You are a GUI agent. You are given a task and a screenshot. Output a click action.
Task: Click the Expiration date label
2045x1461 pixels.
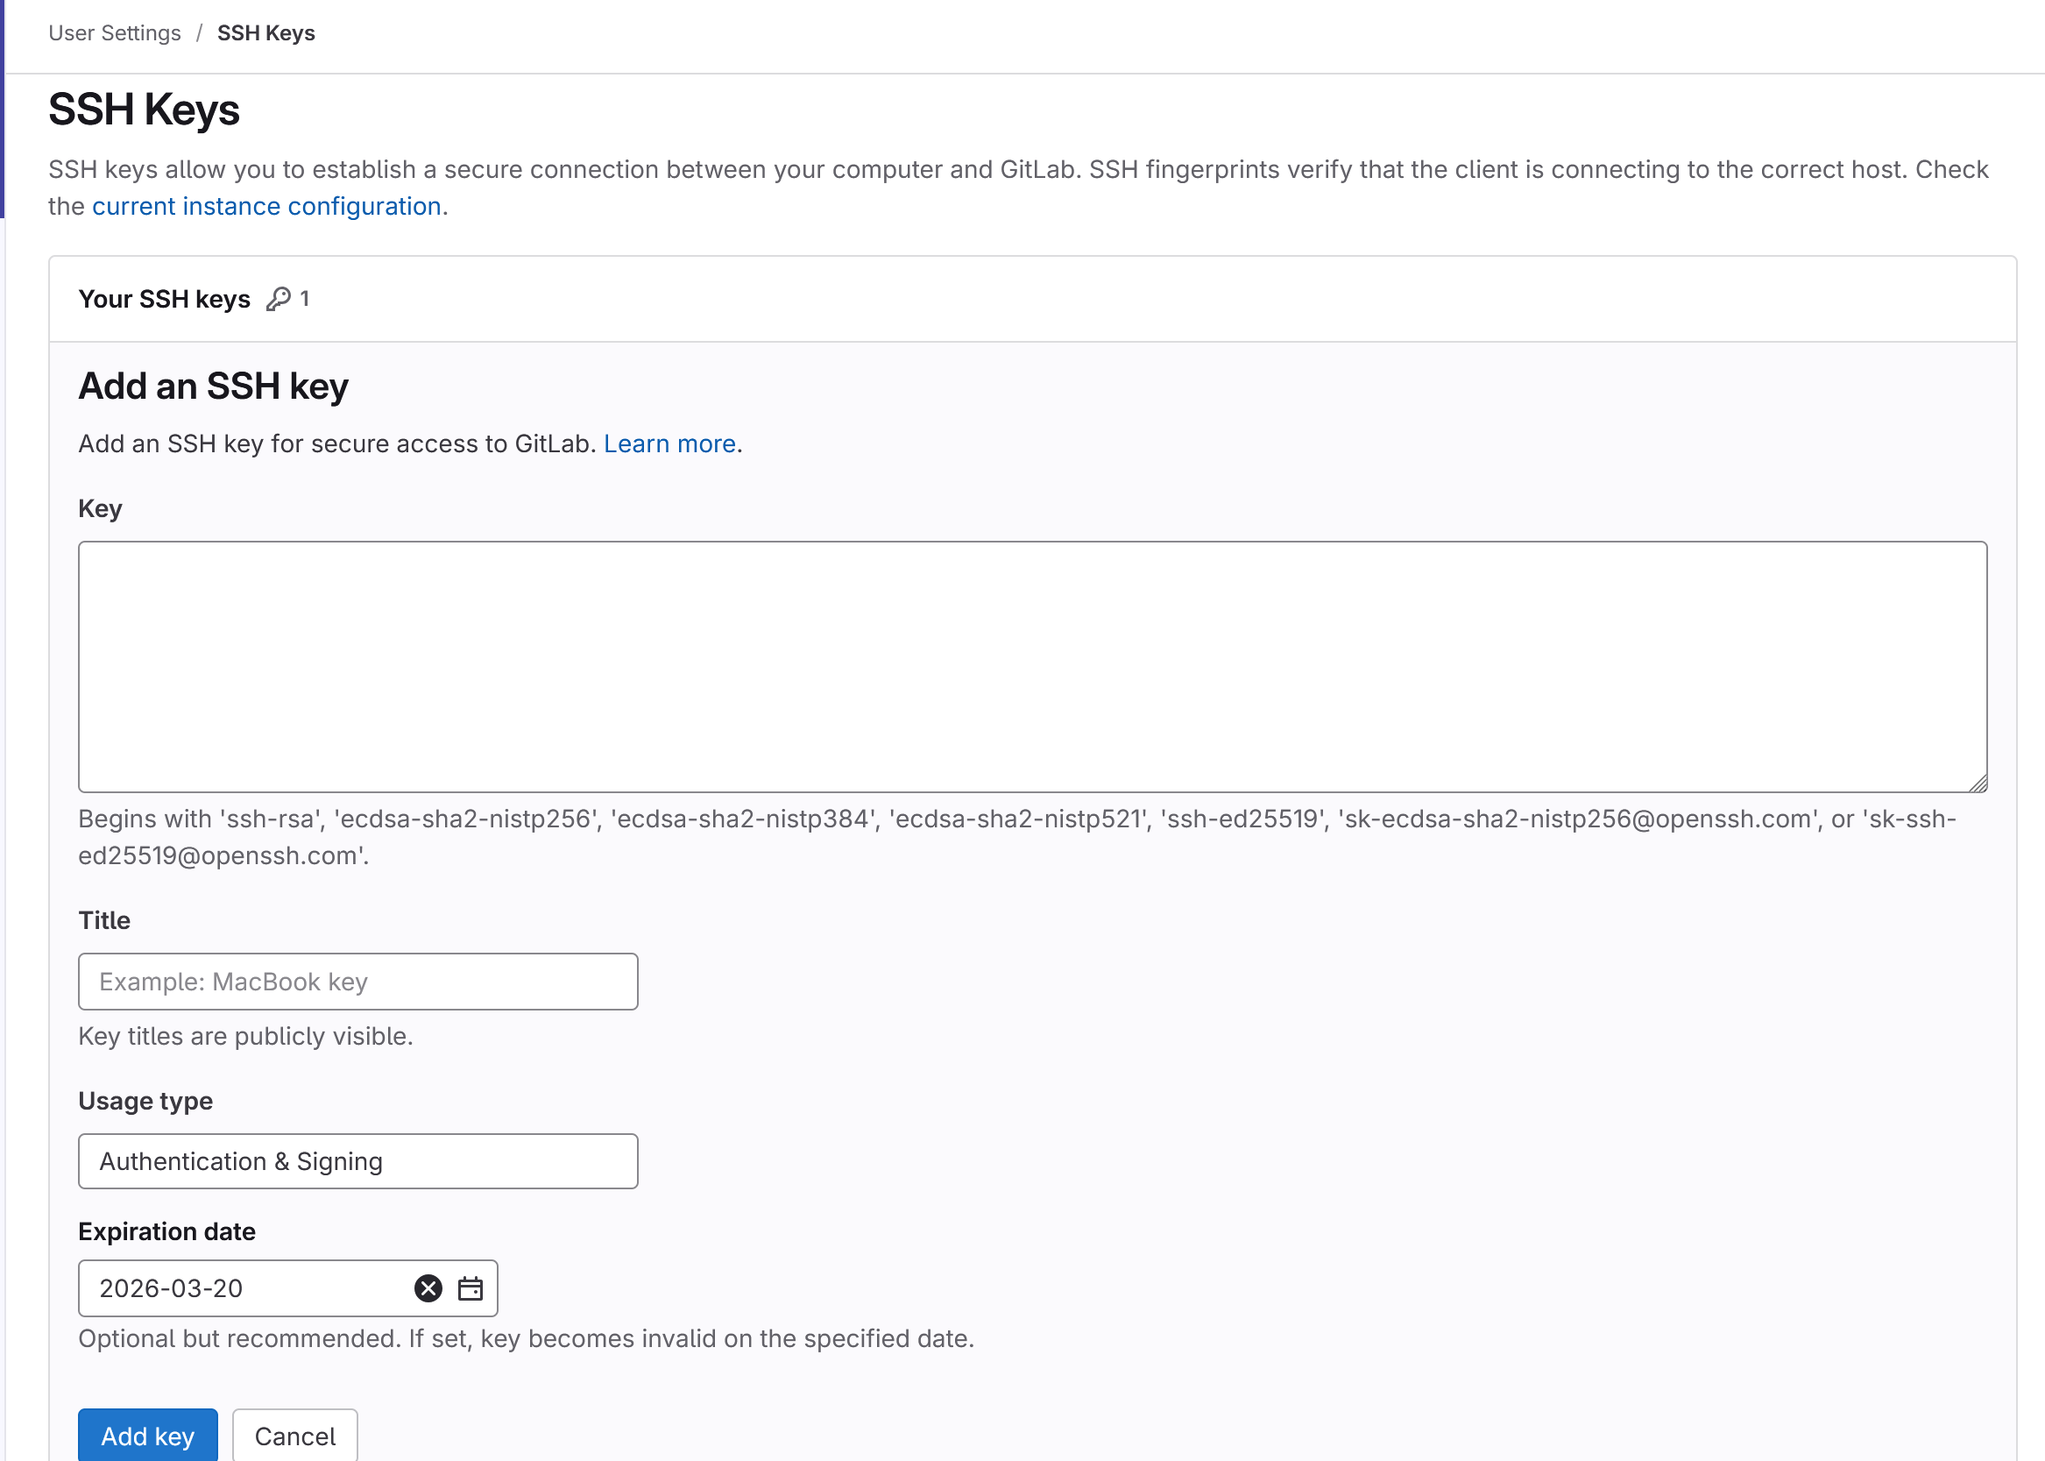pyautogui.click(x=167, y=1231)
